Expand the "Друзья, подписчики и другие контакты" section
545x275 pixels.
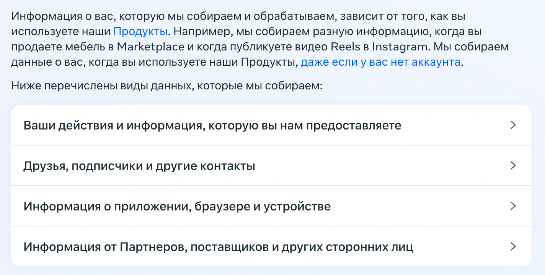[139, 166]
